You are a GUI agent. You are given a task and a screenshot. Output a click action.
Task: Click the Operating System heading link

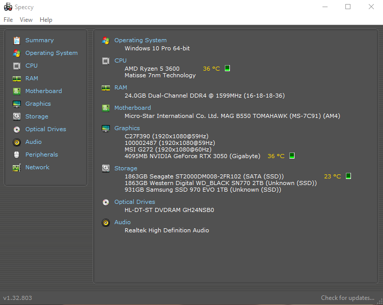pyautogui.click(x=140, y=40)
